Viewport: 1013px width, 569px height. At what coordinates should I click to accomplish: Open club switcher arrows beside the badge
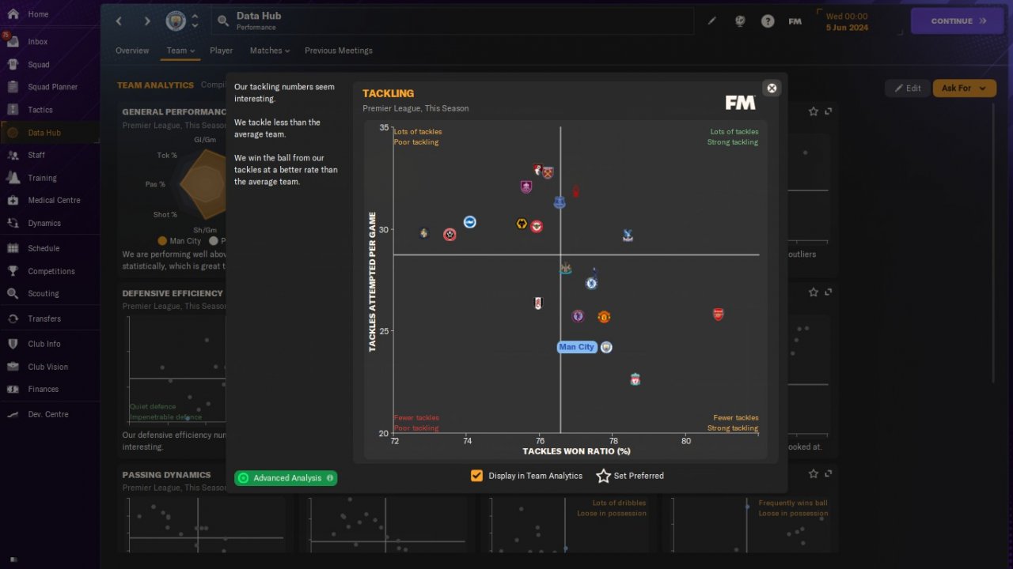(x=195, y=21)
